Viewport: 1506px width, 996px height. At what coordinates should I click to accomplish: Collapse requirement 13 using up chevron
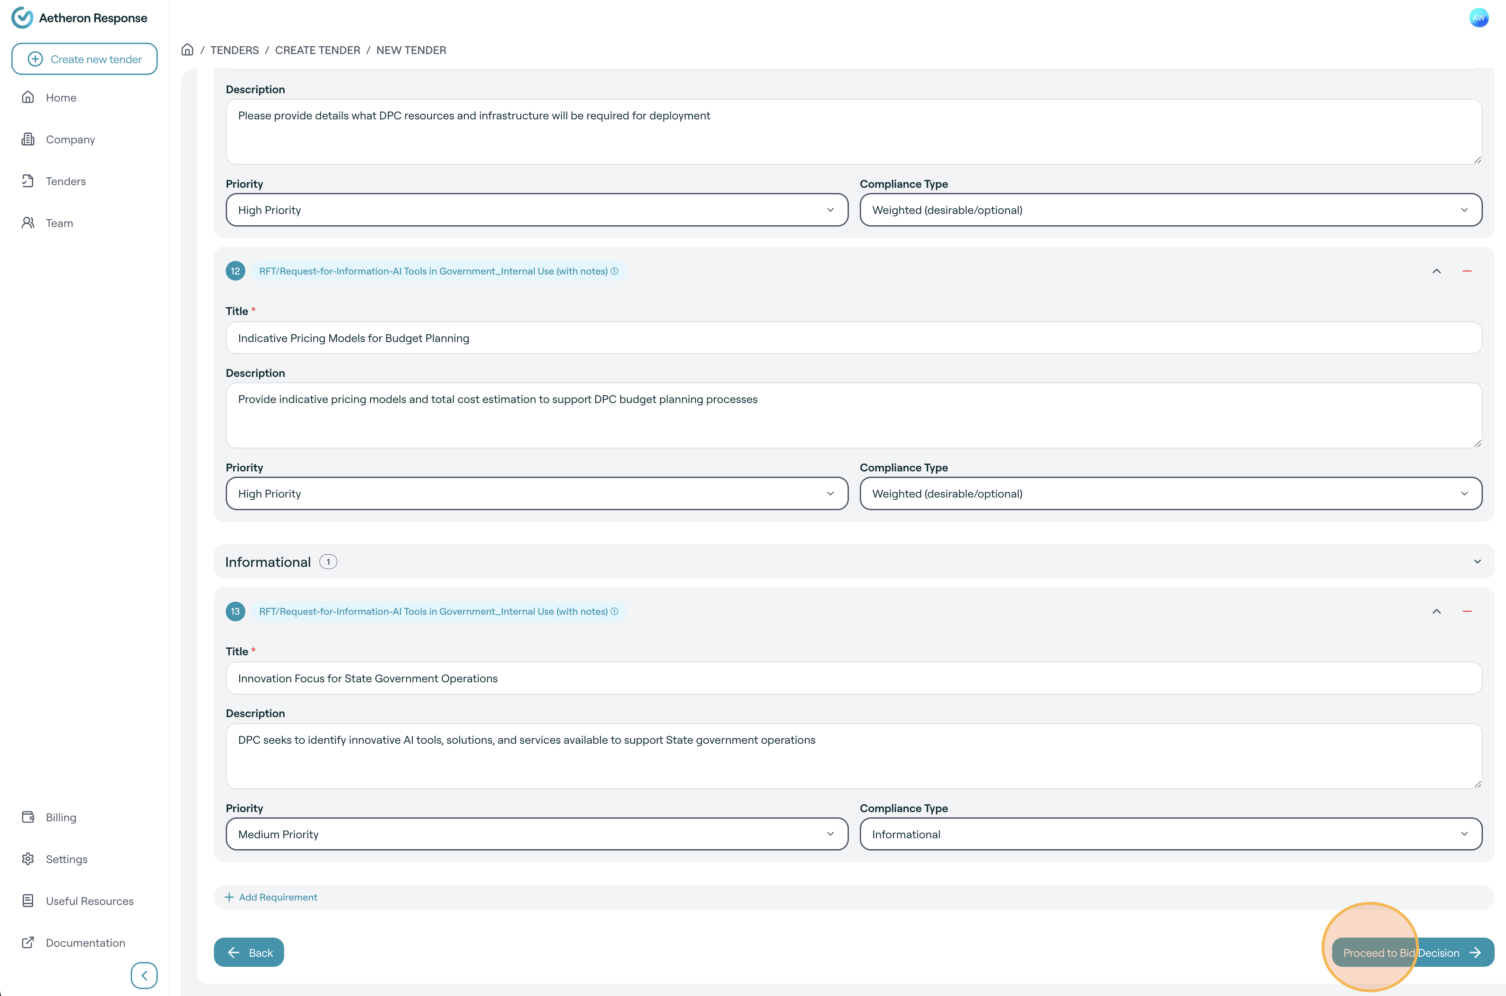click(x=1436, y=611)
